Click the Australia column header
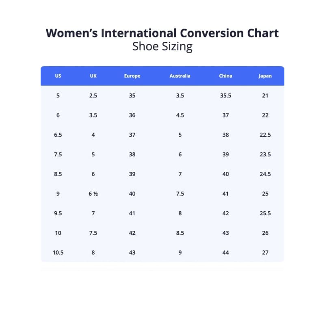This screenshot has width=325, height=325. (x=180, y=76)
